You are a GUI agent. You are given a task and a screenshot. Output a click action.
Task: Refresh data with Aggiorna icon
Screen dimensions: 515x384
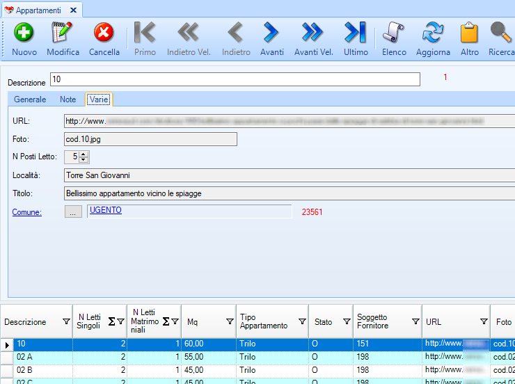pyautogui.click(x=433, y=33)
